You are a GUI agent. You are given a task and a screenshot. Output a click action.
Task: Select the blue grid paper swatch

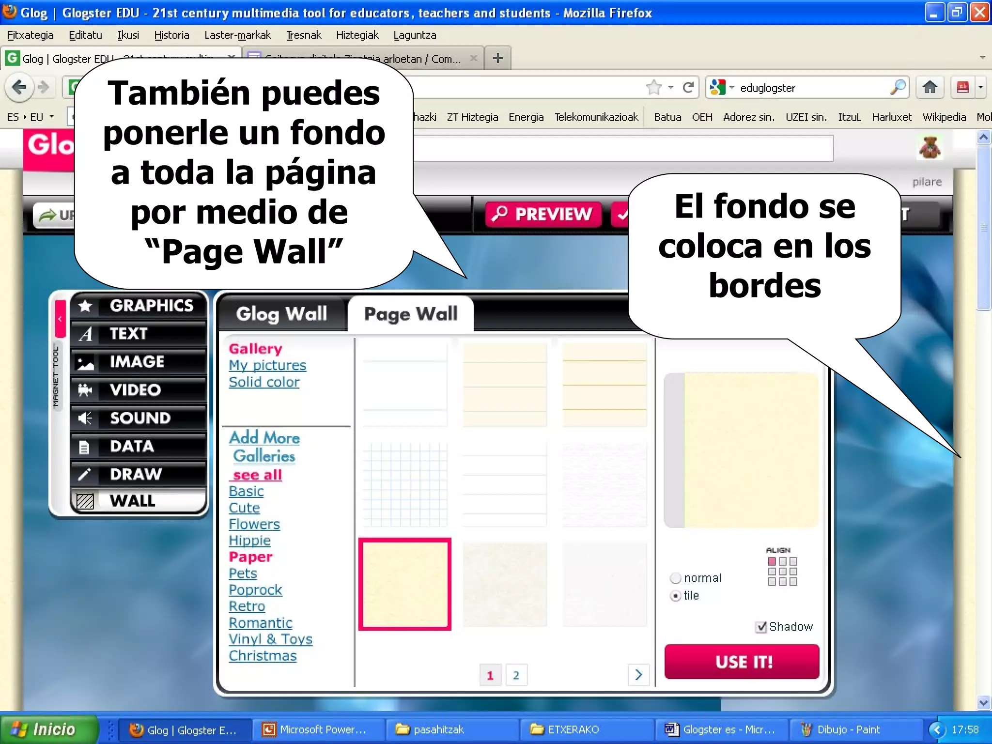pos(405,484)
